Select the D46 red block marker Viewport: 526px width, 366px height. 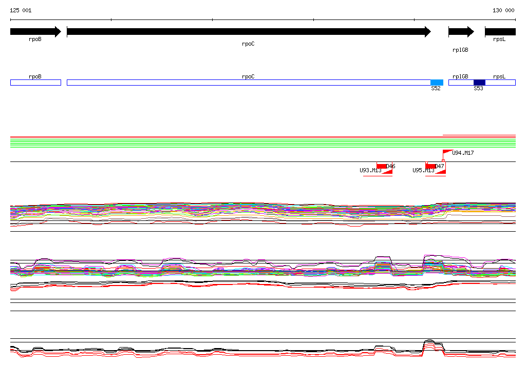coord(382,166)
